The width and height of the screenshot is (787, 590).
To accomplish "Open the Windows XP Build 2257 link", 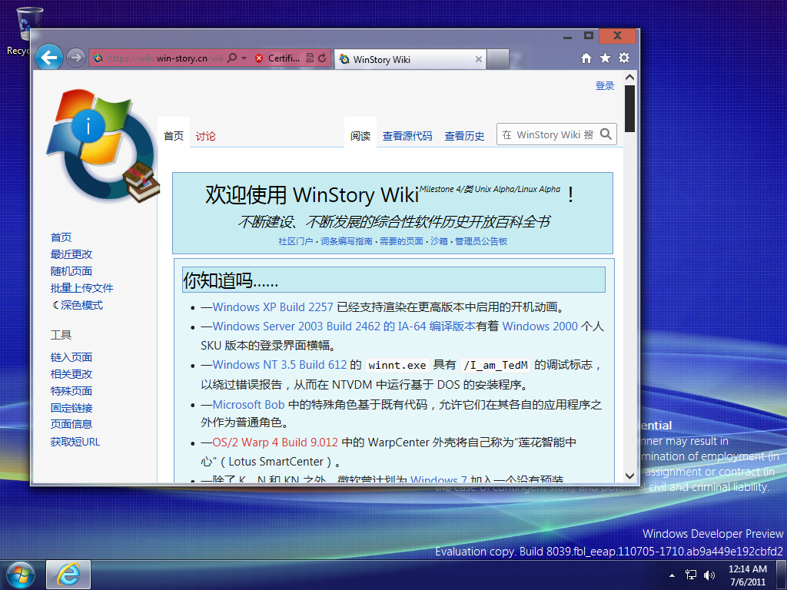I will [273, 307].
